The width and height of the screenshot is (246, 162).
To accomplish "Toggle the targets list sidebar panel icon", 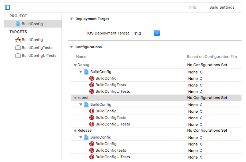I will (7, 7).
